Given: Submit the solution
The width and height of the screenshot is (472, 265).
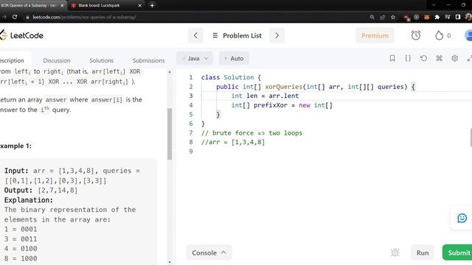Looking at the screenshot, I should pyautogui.click(x=457, y=252).
